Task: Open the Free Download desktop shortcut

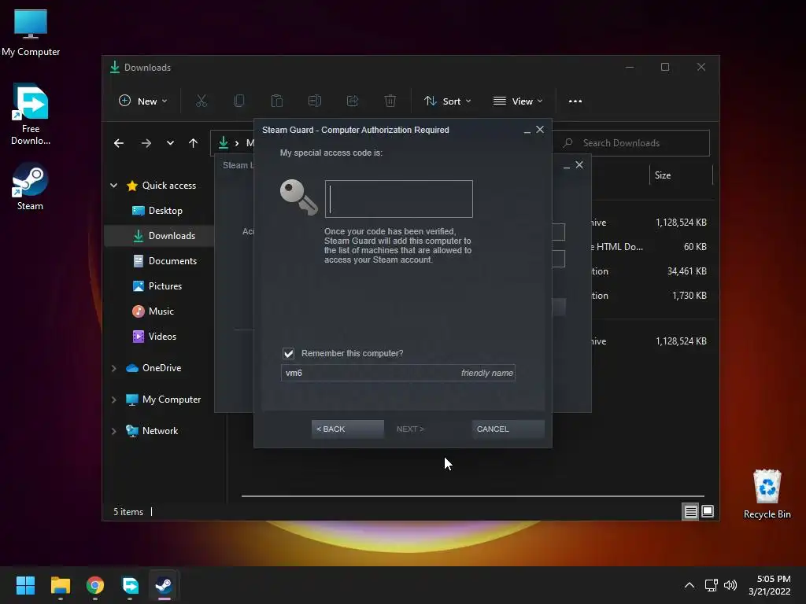Action: [x=30, y=115]
